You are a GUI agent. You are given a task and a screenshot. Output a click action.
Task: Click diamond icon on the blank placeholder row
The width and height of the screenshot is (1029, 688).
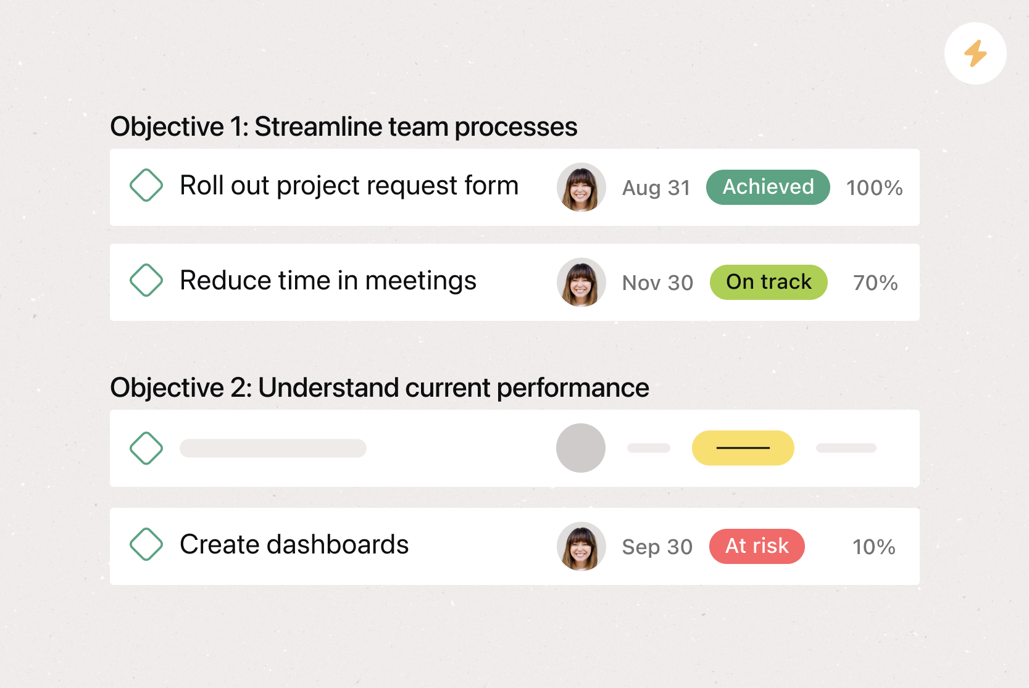[146, 448]
